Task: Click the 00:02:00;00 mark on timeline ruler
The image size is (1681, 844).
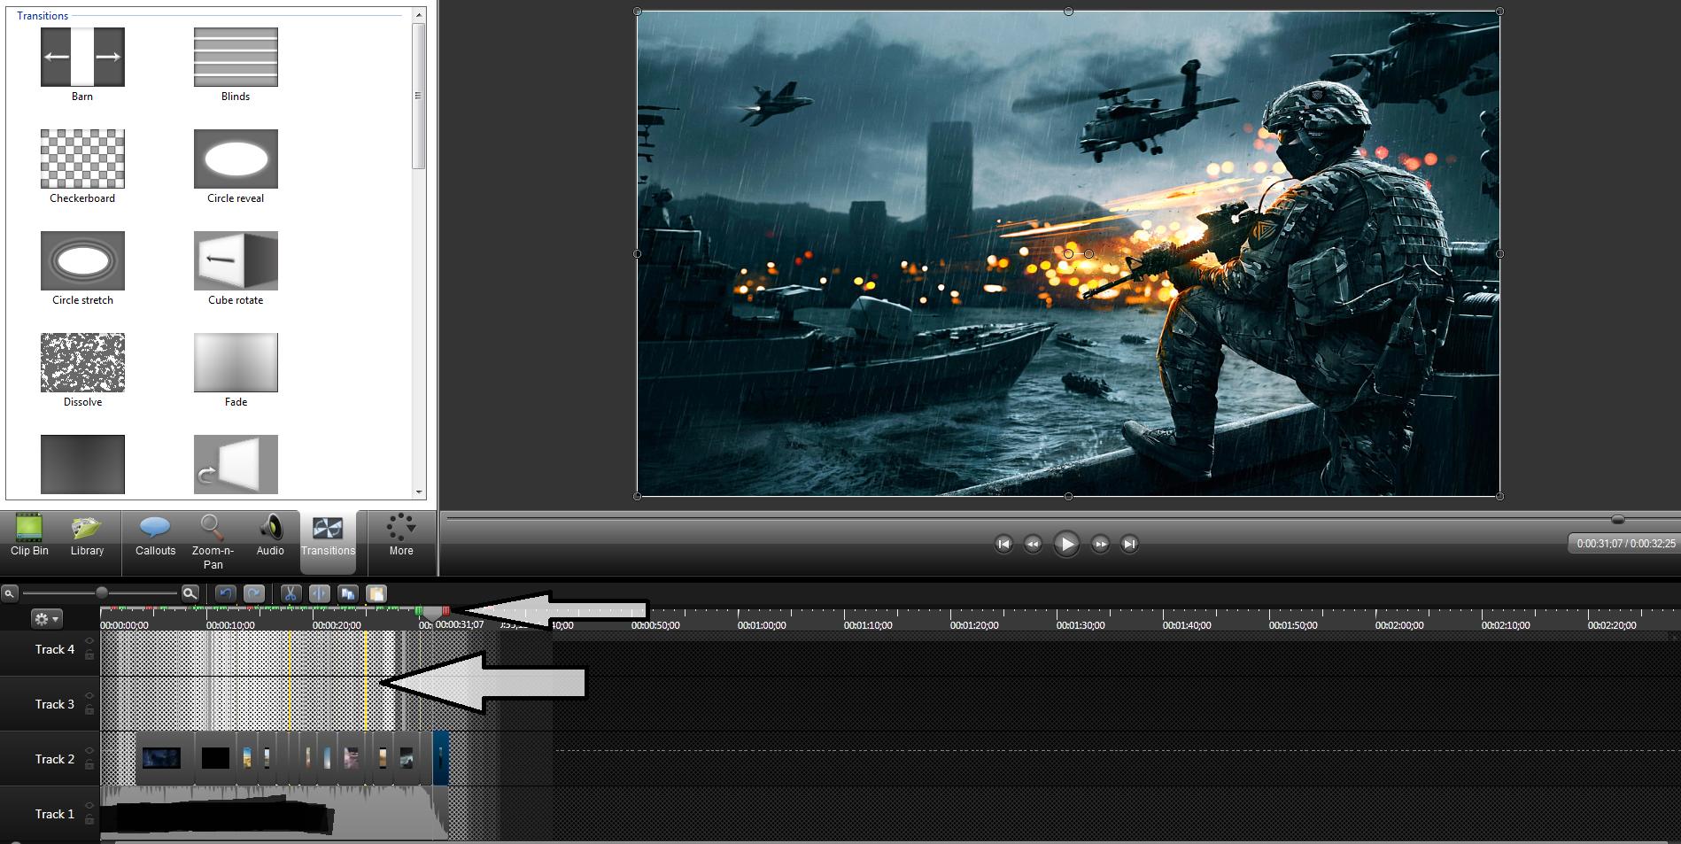Action: [1399, 625]
